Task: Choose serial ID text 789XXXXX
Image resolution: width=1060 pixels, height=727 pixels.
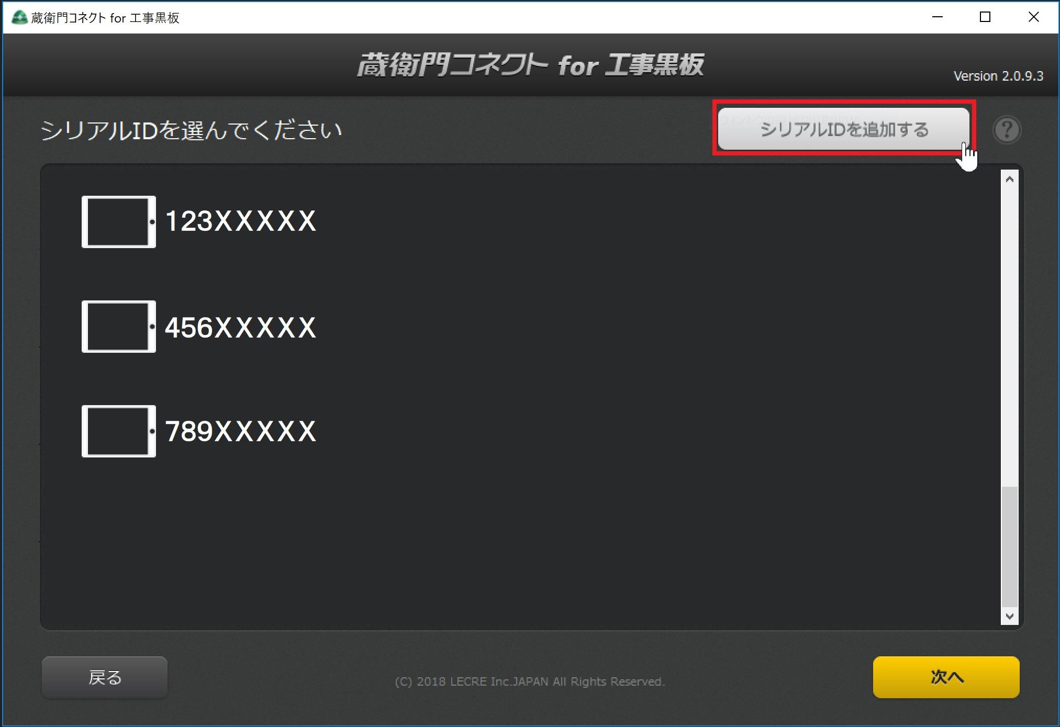Action: [240, 431]
